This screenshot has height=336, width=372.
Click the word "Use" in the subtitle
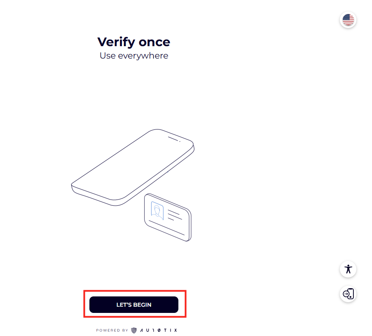pos(108,56)
